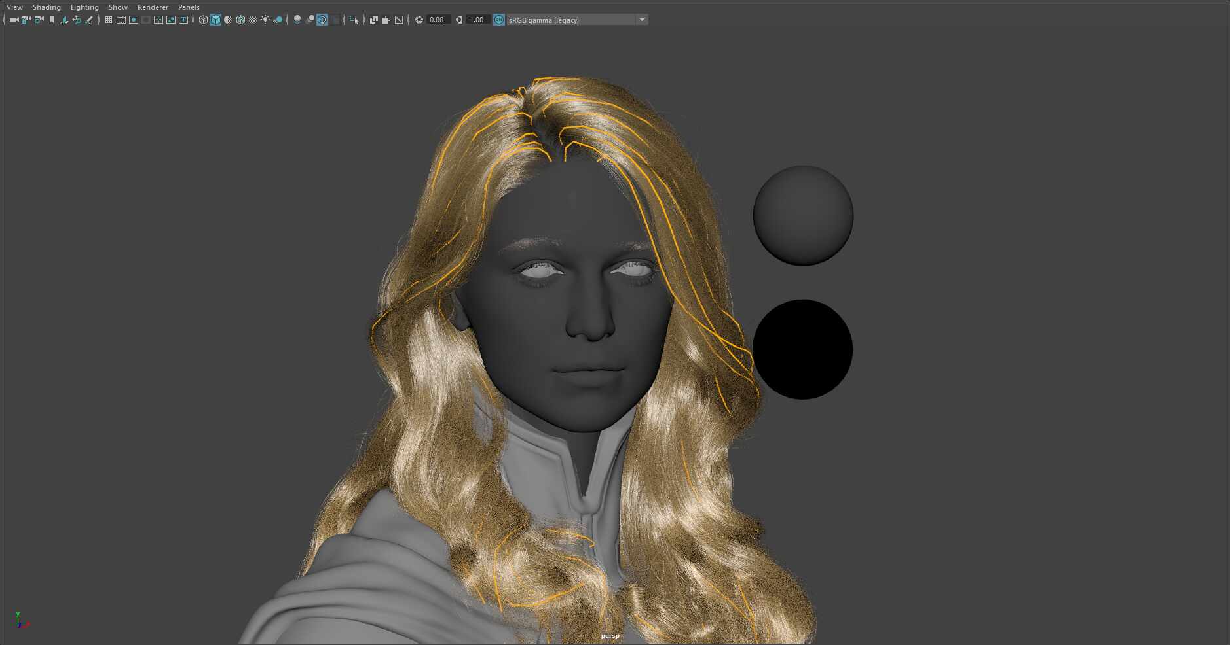
Task: Expand the sRGB gamma (legacy) dropdown
Action: (x=642, y=20)
